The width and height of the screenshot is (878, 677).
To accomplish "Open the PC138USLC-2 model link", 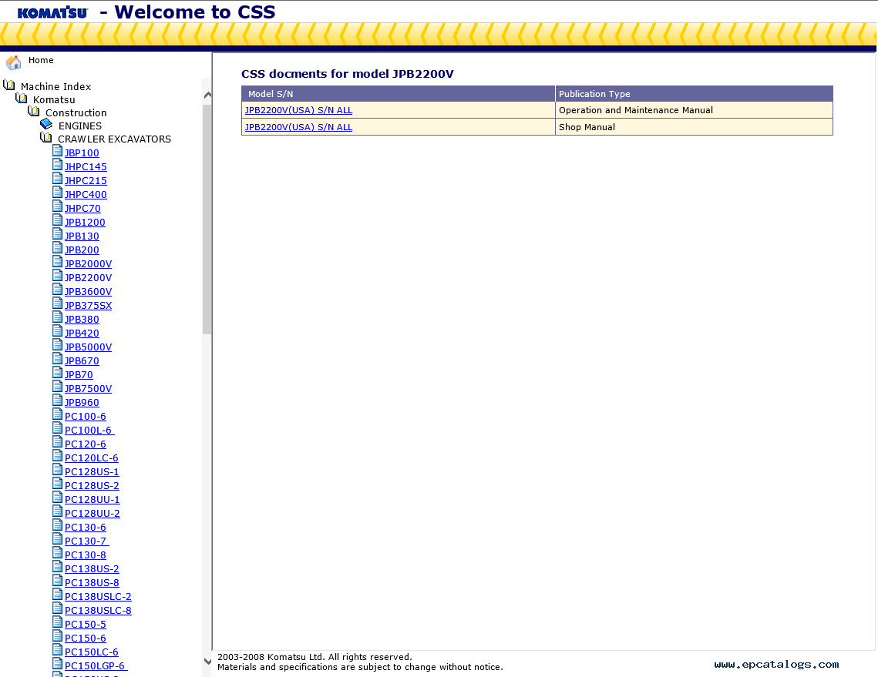I will [98, 597].
